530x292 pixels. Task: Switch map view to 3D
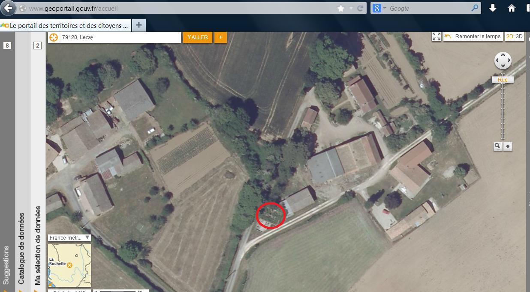click(519, 36)
